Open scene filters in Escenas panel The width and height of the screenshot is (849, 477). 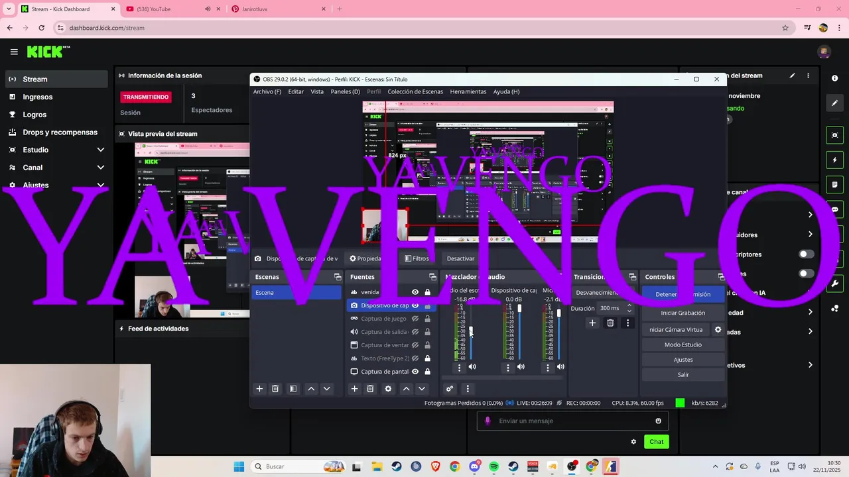pos(293,389)
